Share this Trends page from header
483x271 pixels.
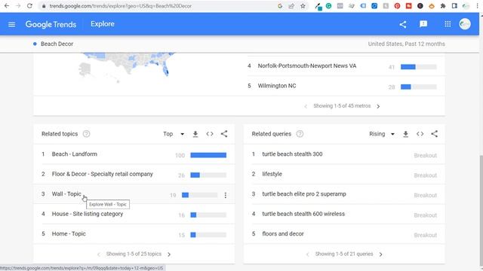(x=402, y=24)
